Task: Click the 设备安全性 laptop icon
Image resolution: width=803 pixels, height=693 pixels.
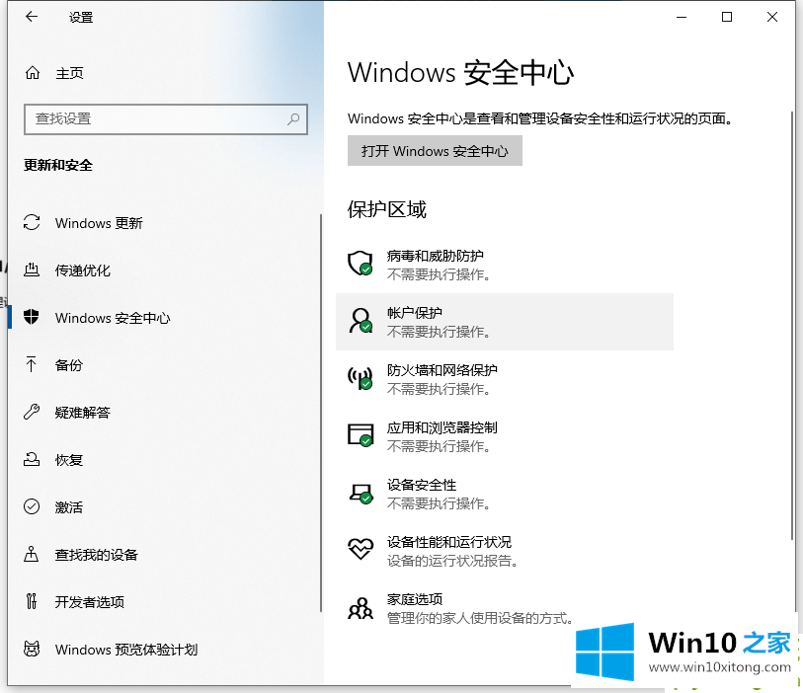Action: (361, 493)
